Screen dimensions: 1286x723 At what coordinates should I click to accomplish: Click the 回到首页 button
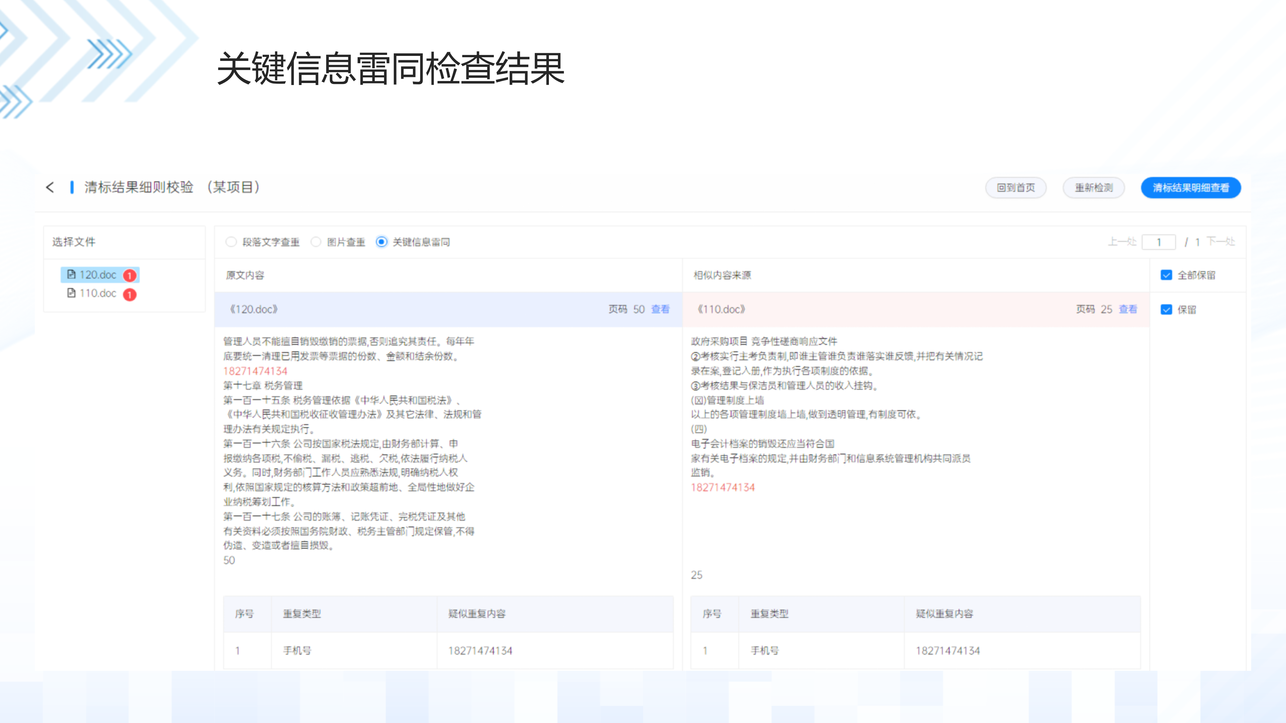click(x=1016, y=187)
